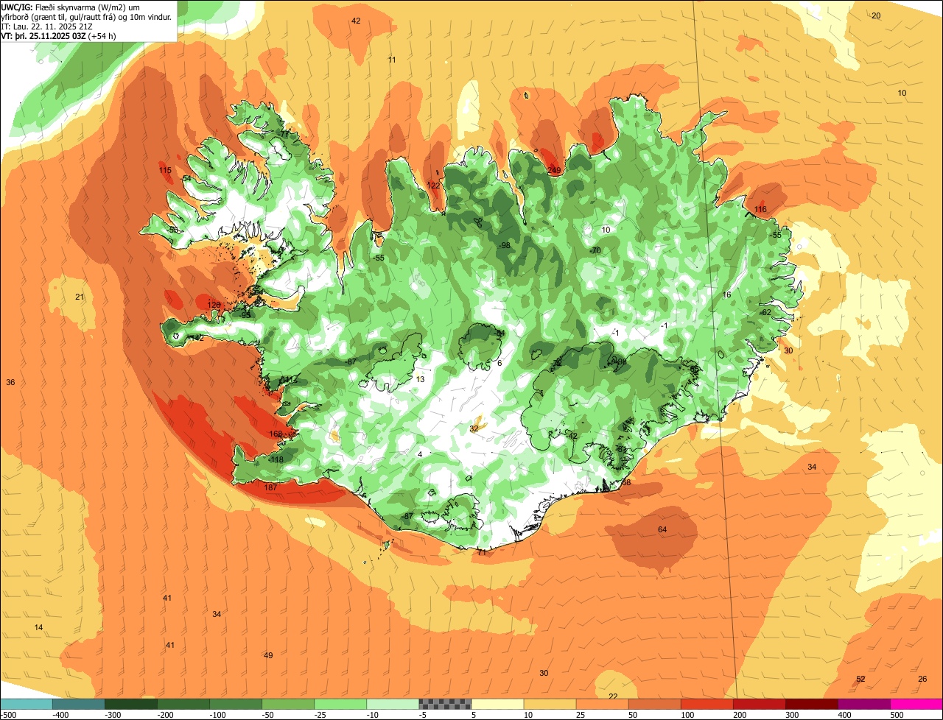Click the legend swatch between -400 and -300

[78, 704]
